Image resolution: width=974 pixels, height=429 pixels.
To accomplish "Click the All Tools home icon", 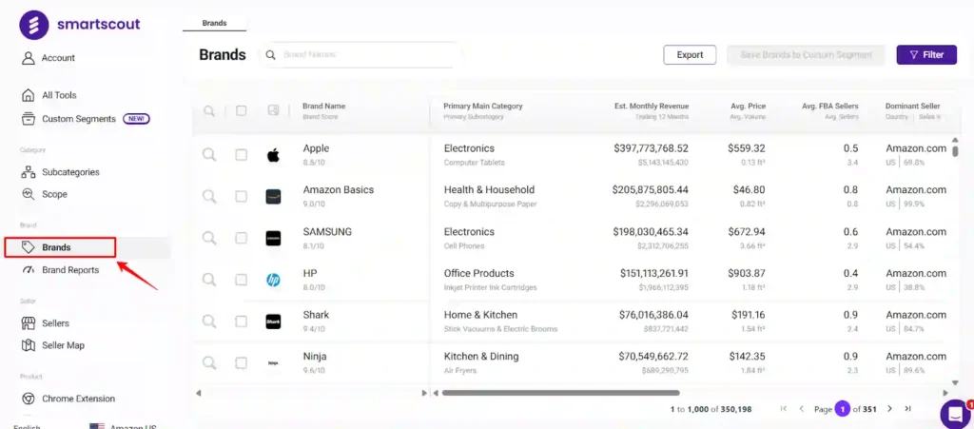I will pyautogui.click(x=28, y=95).
